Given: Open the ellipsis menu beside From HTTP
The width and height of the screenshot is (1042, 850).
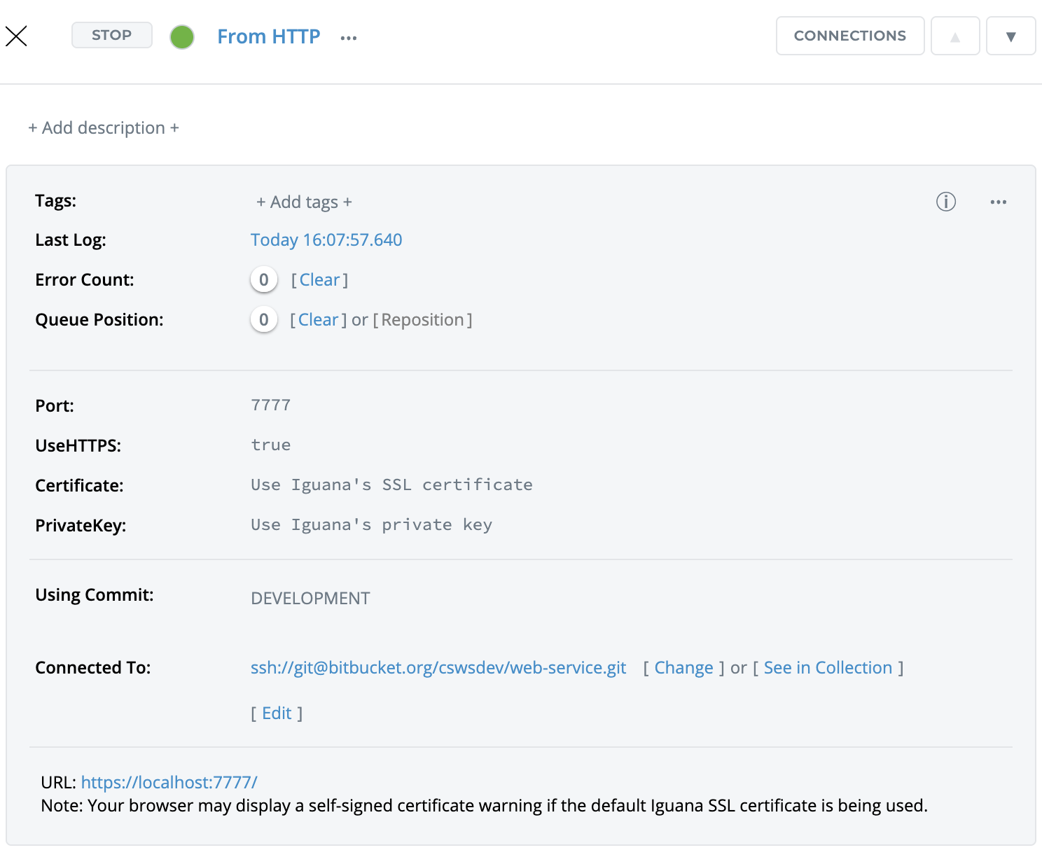Looking at the screenshot, I should [x=349, y=38].
